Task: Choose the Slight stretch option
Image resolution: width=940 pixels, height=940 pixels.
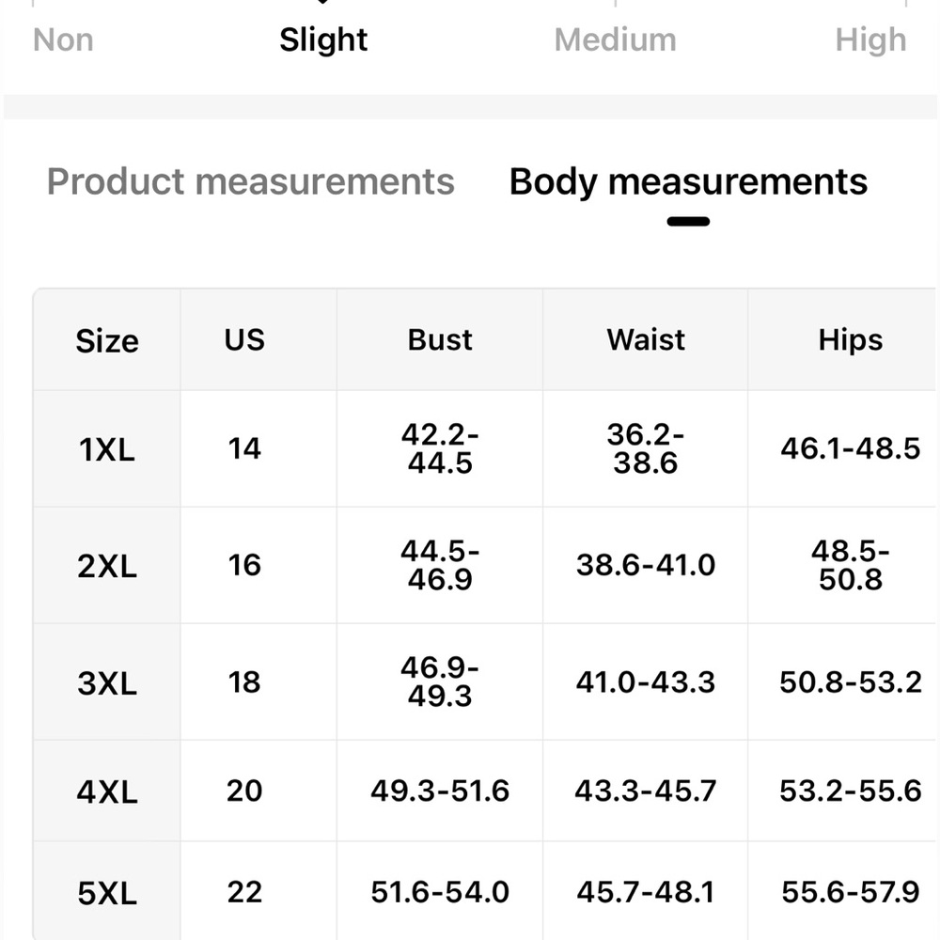Action: 323,40
